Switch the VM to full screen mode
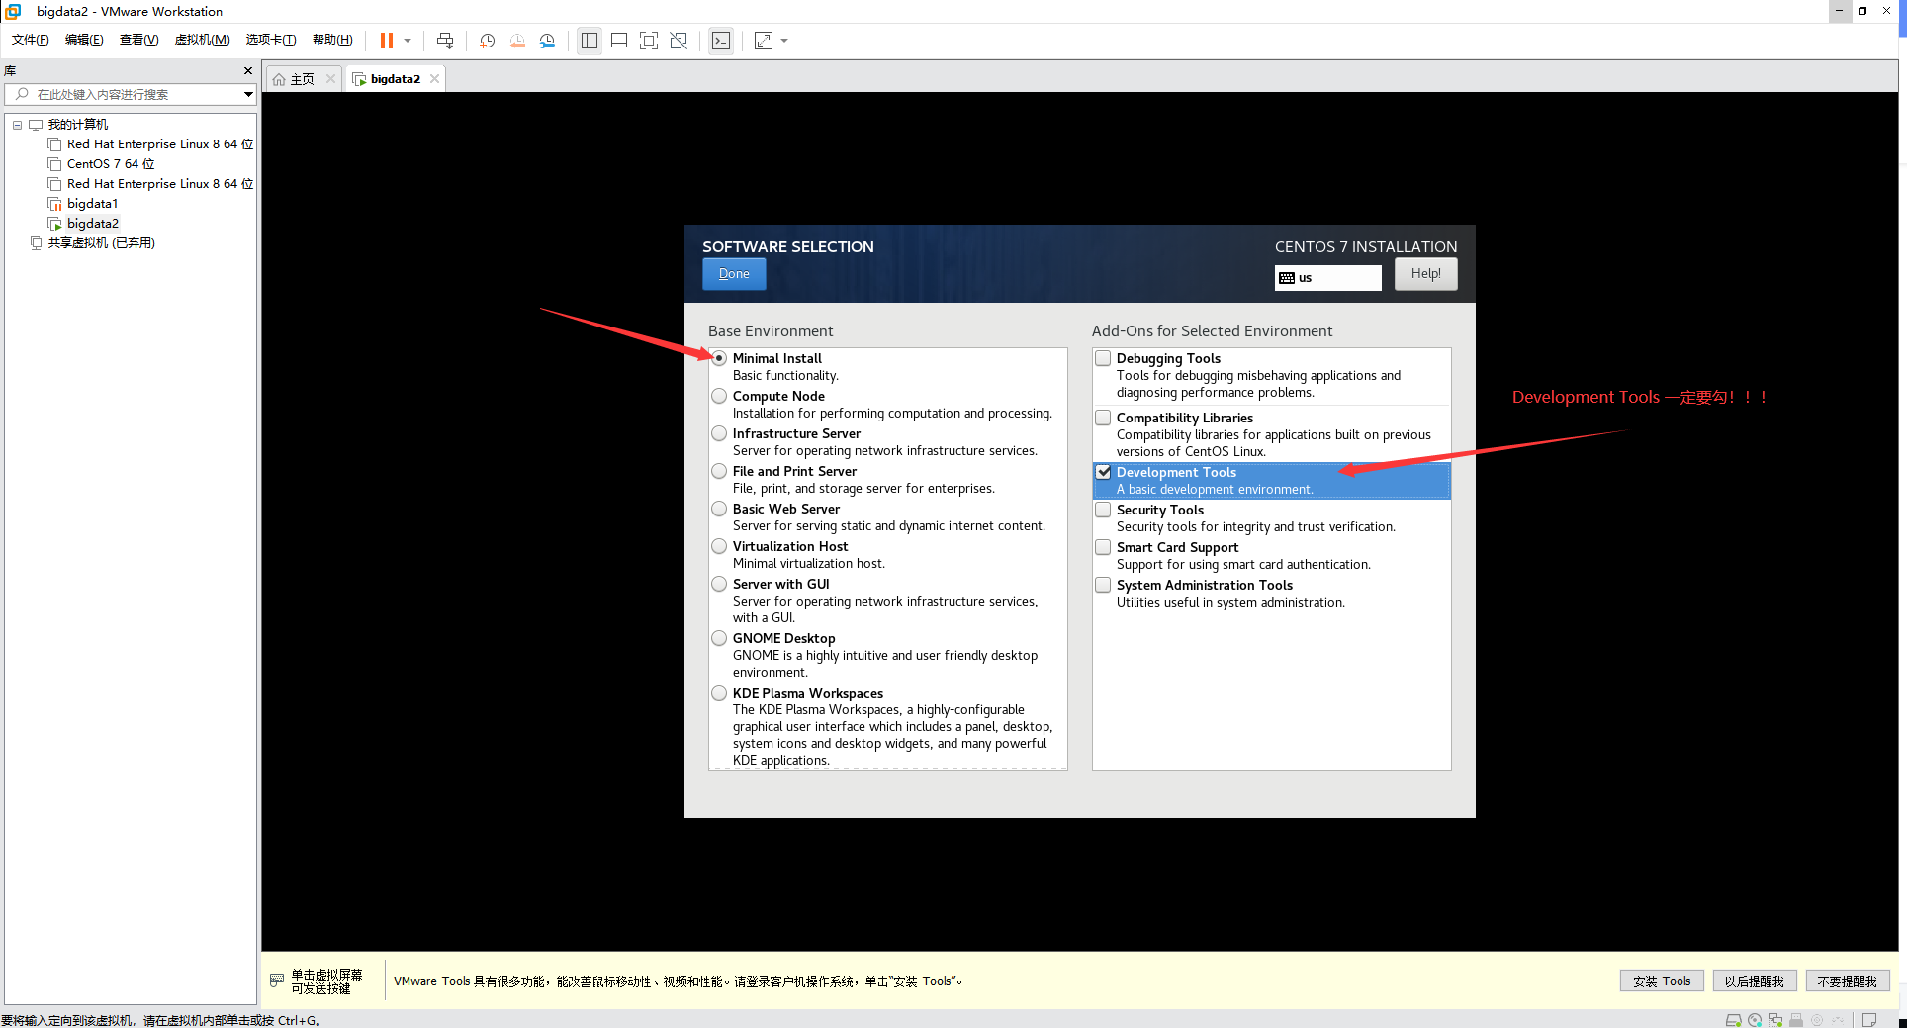 [648, 41]
